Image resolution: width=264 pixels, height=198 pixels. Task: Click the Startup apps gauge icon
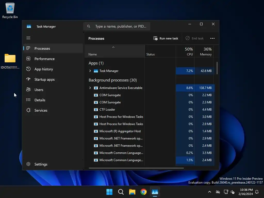point(28,79)
